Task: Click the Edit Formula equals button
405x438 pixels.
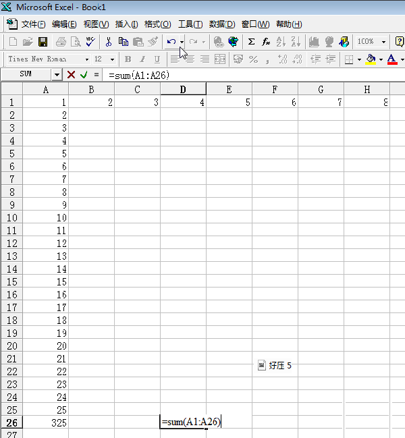Action: point(97,75)
